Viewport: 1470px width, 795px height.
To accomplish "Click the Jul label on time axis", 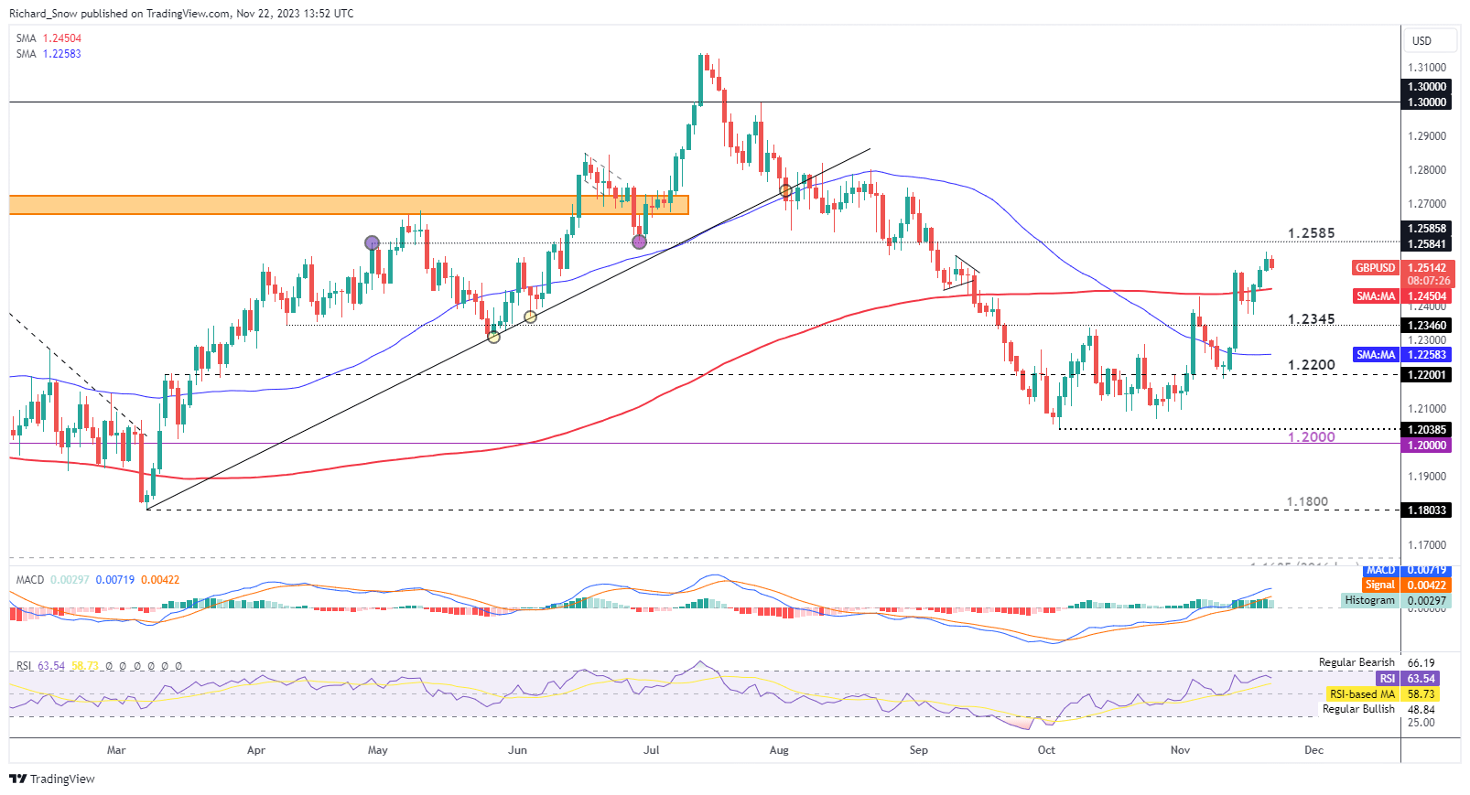I will click(652, 750).
